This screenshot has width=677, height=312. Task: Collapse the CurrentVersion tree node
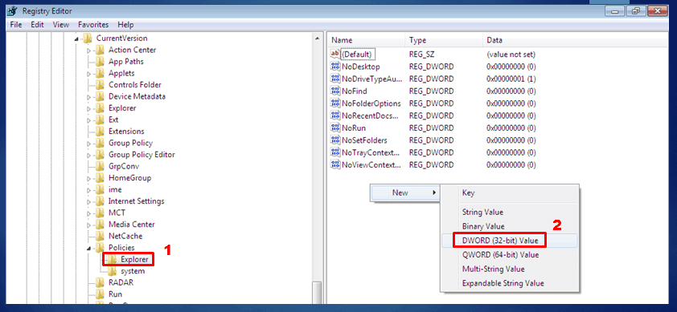(76, 38)
